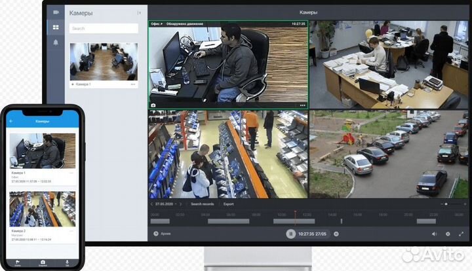This screenshot has width=472, height=271.
Task: Tap the back arrow in phone app
Action: 11,121
